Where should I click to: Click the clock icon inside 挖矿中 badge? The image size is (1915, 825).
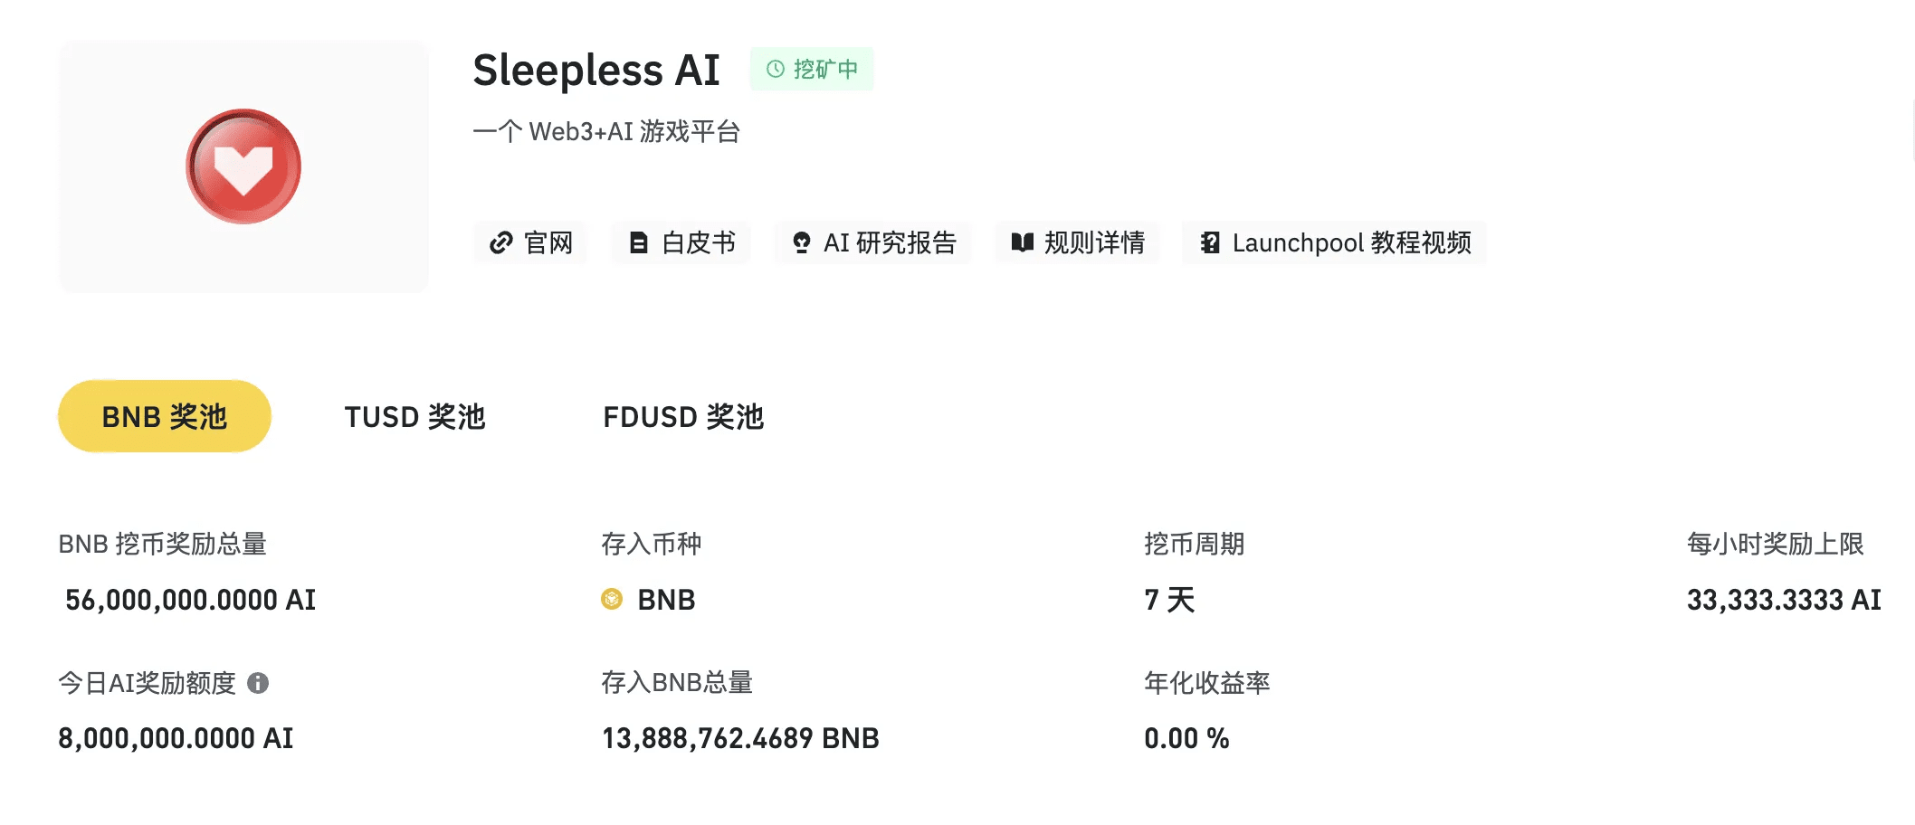(x=775, y=68)
